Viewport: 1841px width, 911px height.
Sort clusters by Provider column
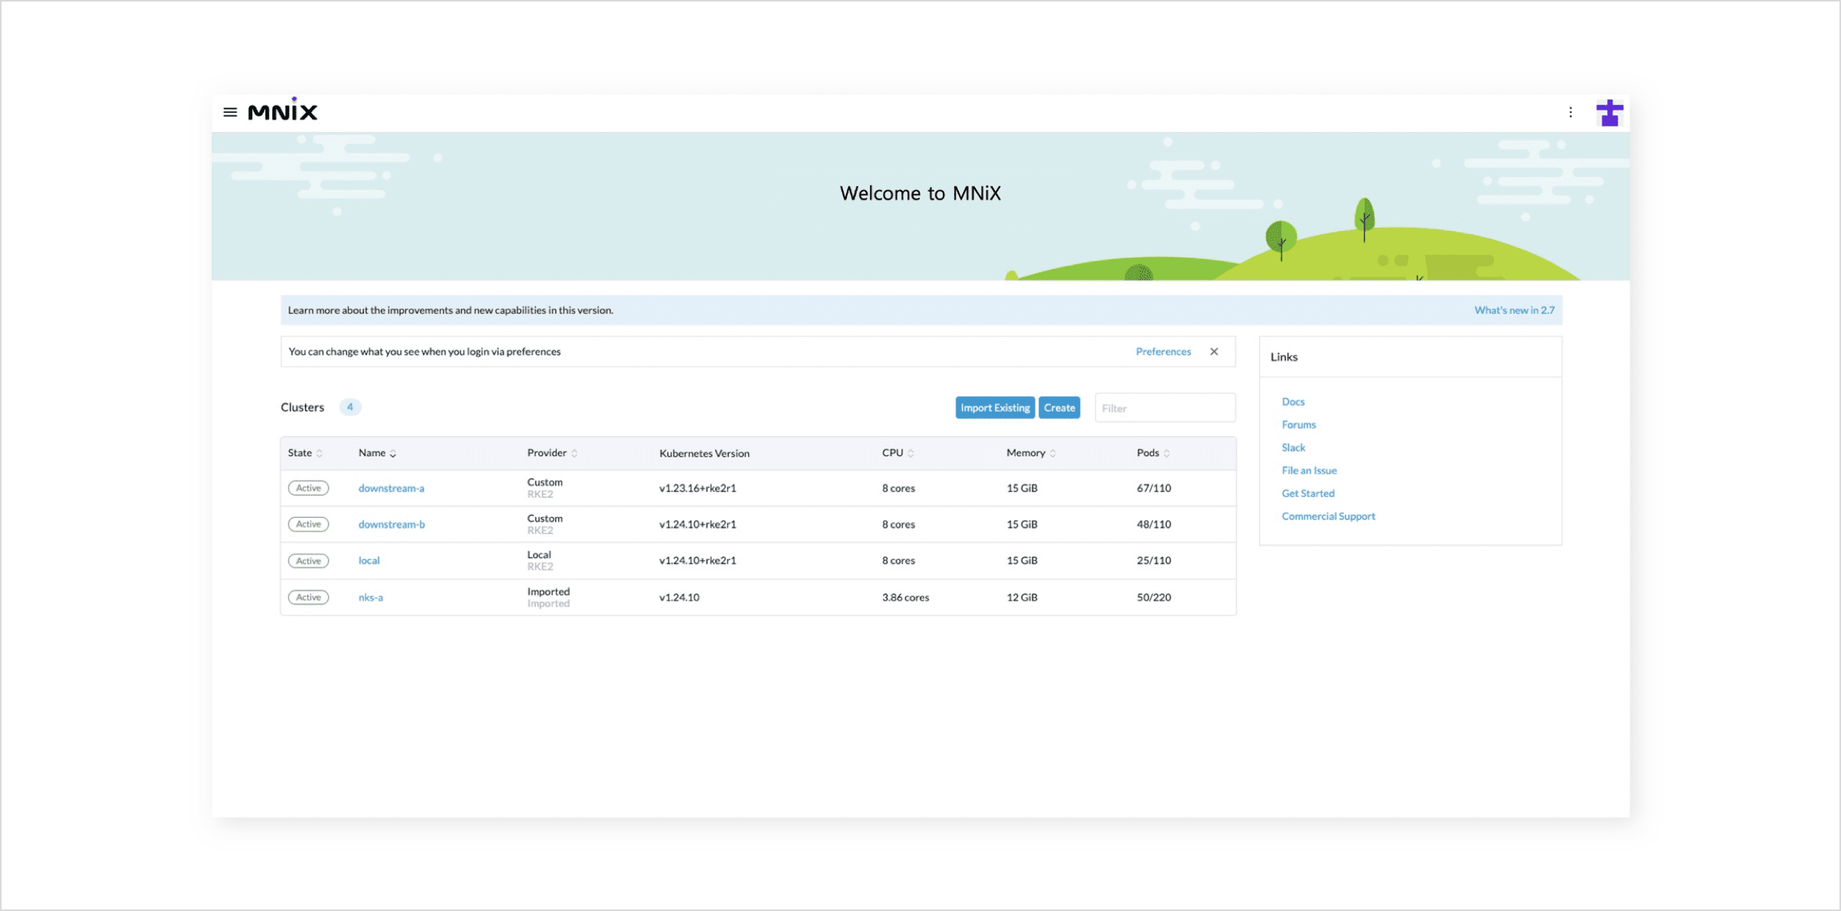click(x=552, y=453)
